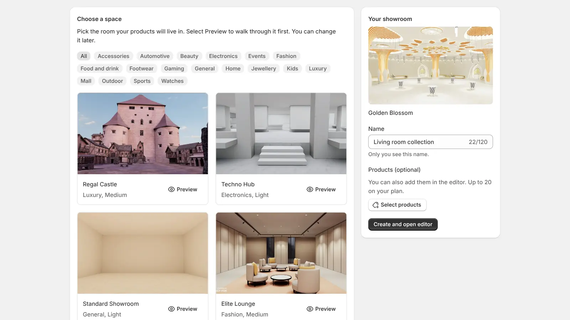
Task: Select the Regal Castle thumbnail
Action: tap(142, 134)
